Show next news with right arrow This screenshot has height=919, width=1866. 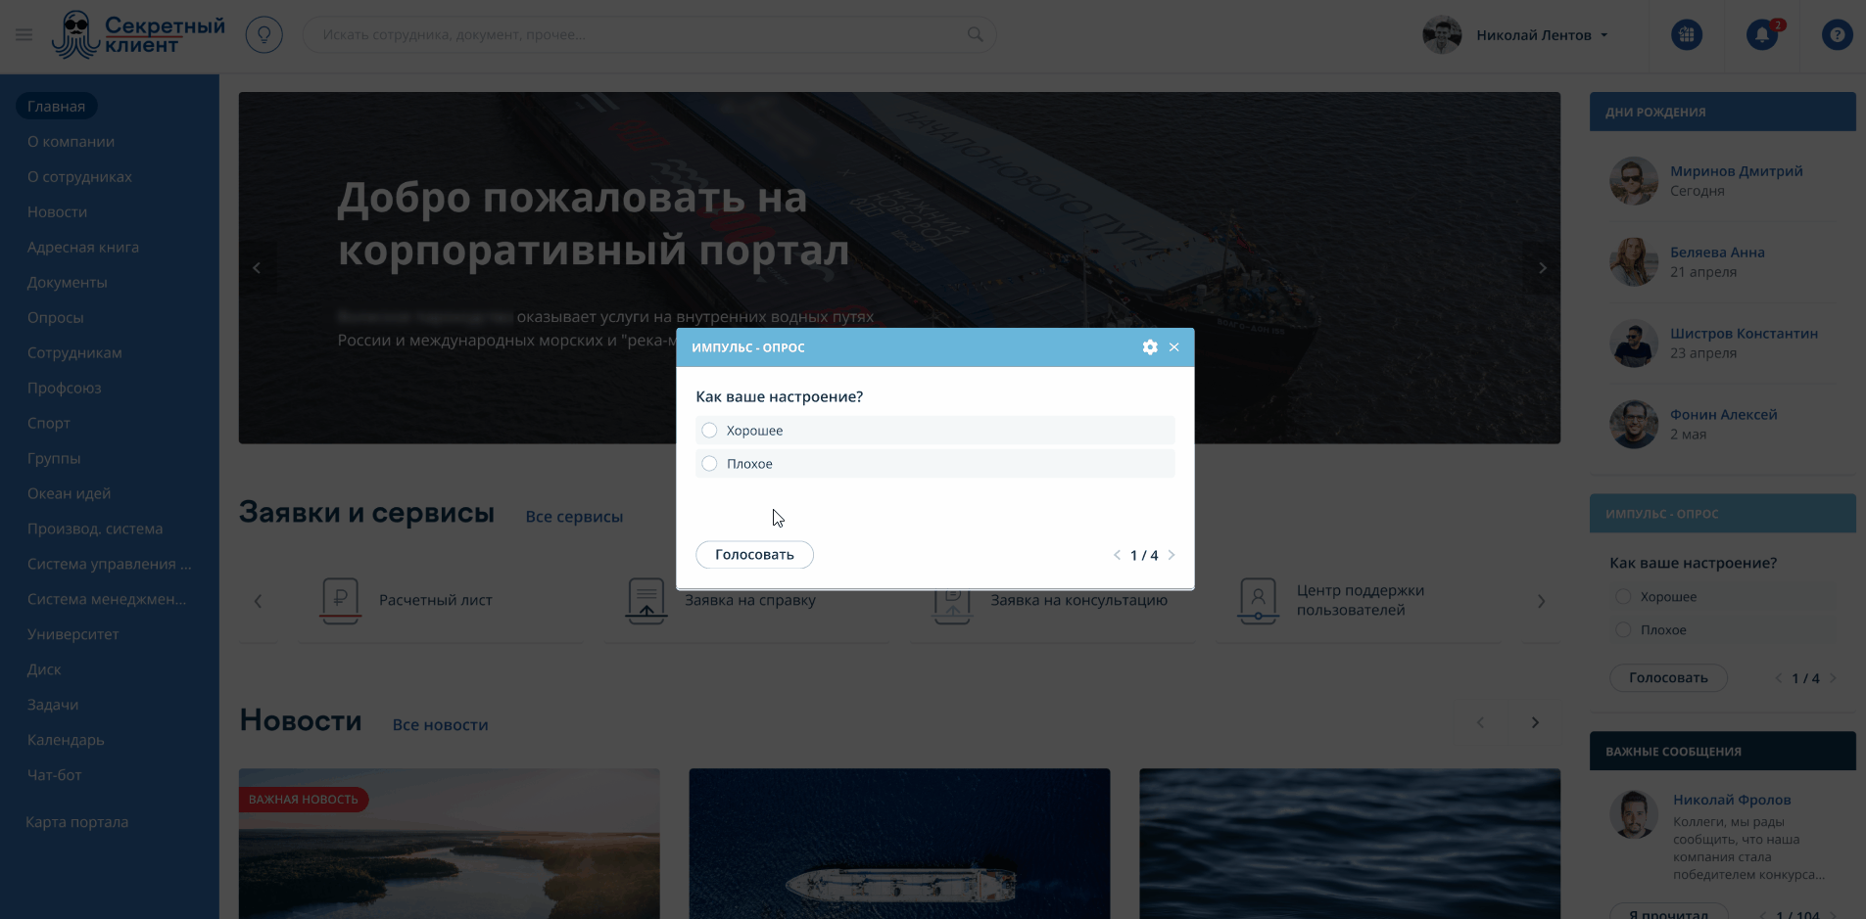point(1535,722)
